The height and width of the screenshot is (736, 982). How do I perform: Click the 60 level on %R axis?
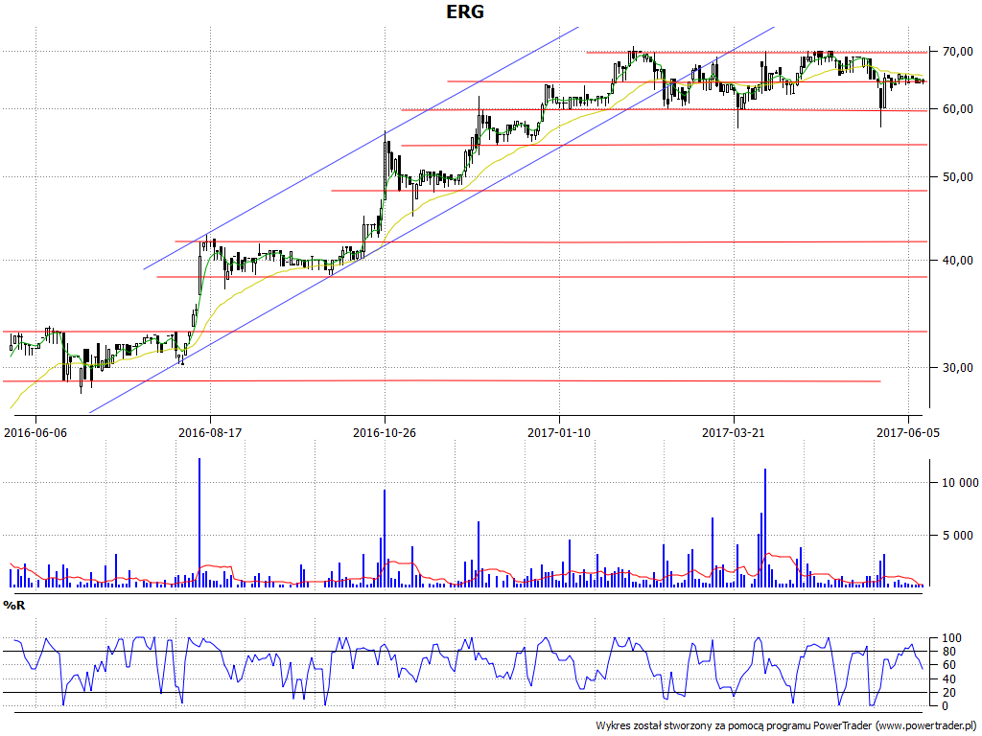point(949,665)
